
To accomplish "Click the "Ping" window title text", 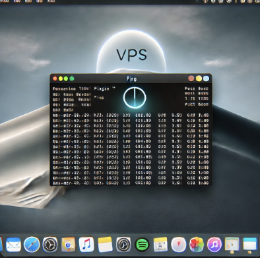I will click(x=131, y=79).
